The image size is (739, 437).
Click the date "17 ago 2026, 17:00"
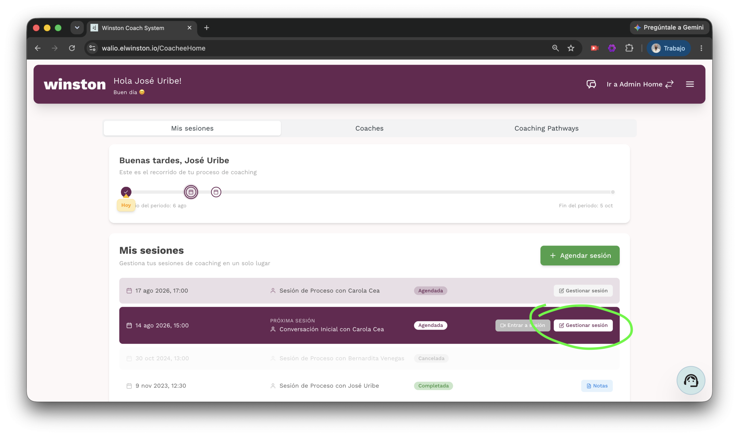click(x=162, y=291)
